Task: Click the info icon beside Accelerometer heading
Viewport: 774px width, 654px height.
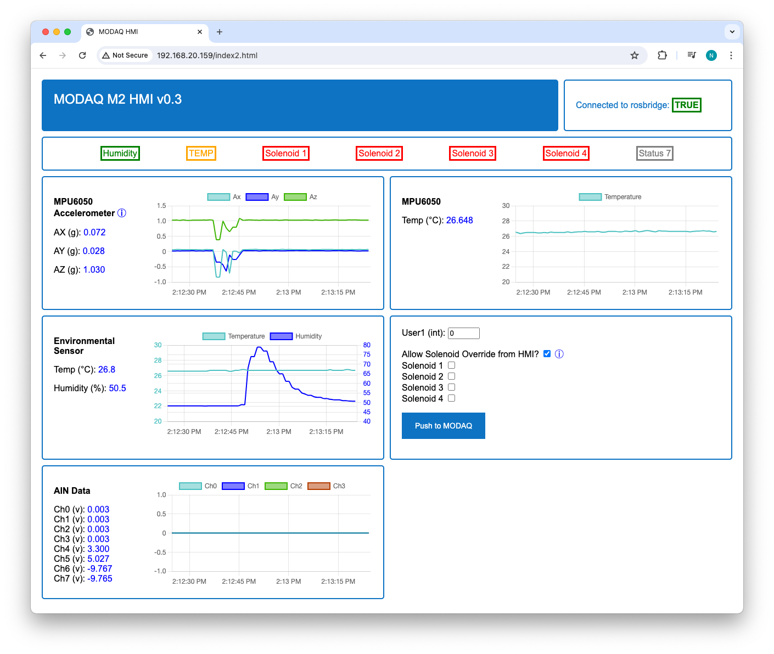Action: [122, 213]
